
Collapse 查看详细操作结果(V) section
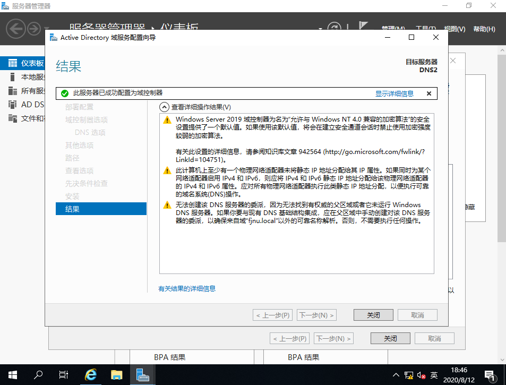click(164, 107)
